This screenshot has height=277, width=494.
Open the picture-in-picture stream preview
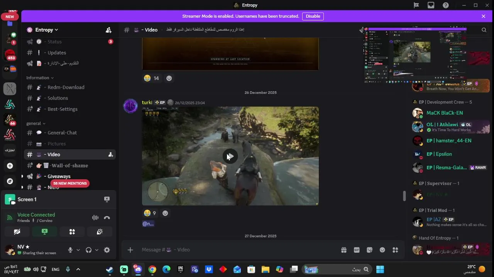(x=415, y=55)
